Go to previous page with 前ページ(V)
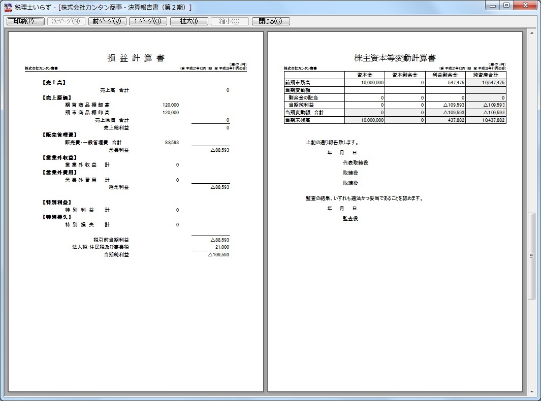This screenshot has height=401, width=541. coord(107,21)
